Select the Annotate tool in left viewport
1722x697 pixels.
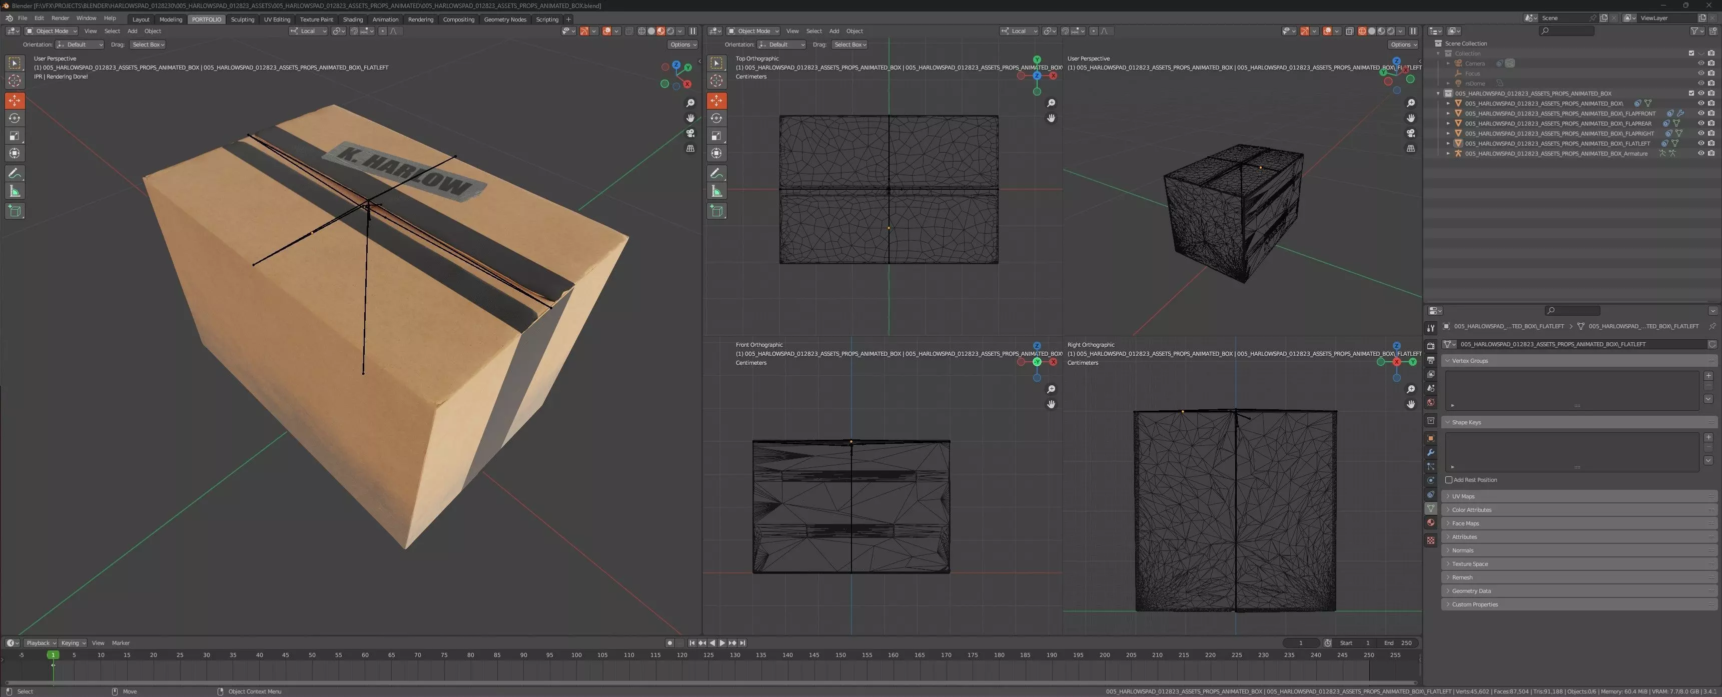click(x=15, y=173)
